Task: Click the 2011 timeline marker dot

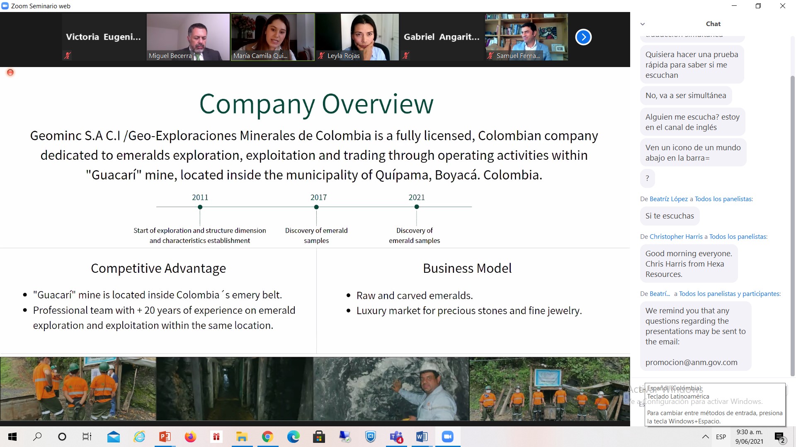Action: point(200,207)
